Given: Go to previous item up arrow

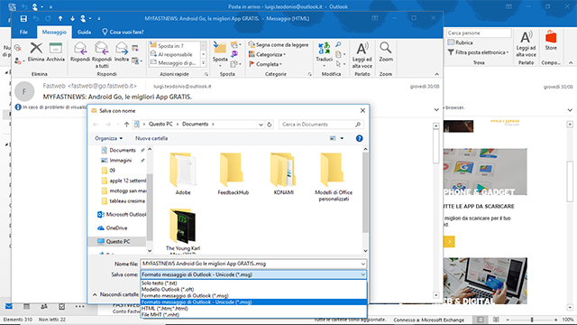Looking at the screenshot, I should tap(60, 18).
